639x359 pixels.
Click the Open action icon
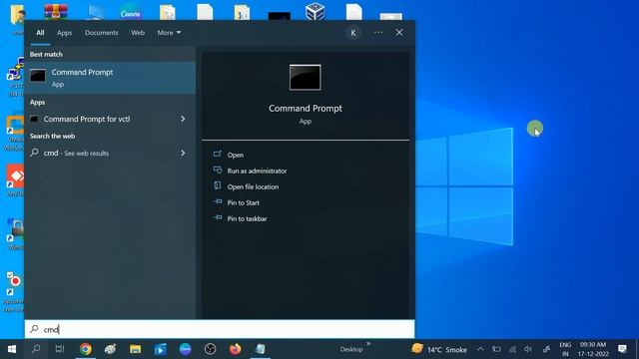pyautogui.click(x=218, y=154)
